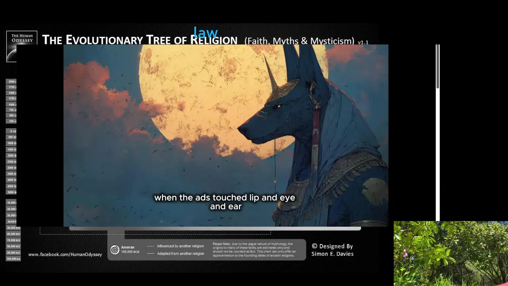This screenshot has width=508, height=286.
Task: Click 'The Evolutionary Tree of Religion' title
Action: tap(140, 40)
